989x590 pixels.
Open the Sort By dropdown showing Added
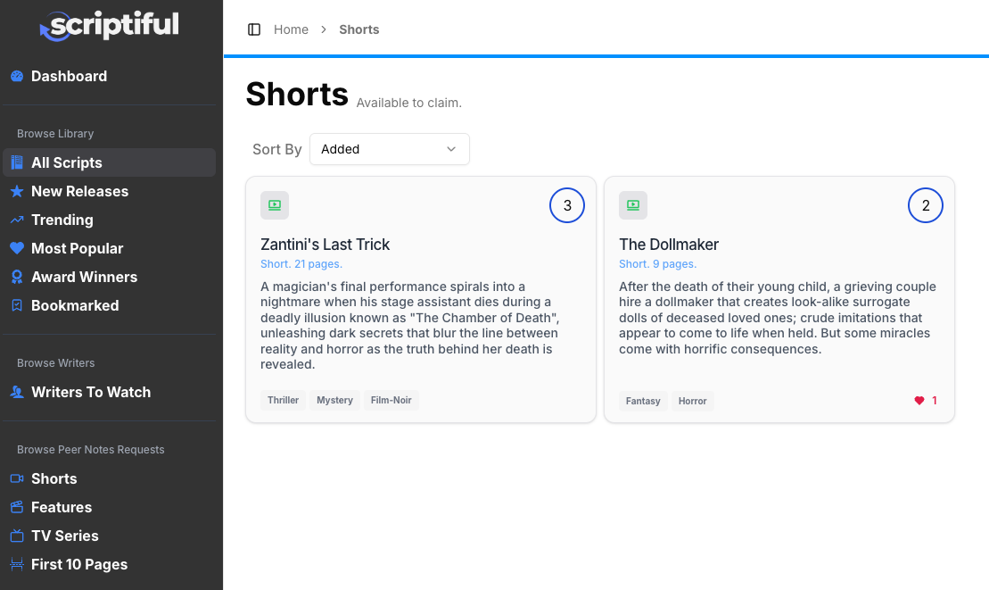[x=389, y=149]
